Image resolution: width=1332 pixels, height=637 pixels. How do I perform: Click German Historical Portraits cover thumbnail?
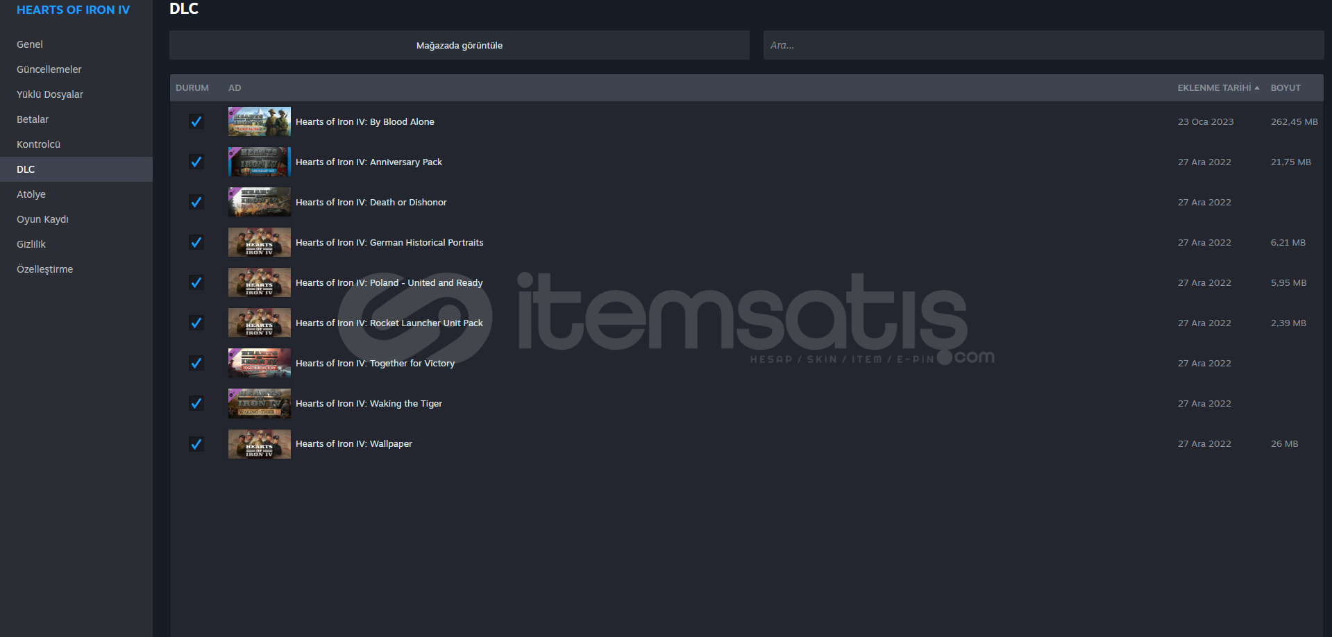260,242
